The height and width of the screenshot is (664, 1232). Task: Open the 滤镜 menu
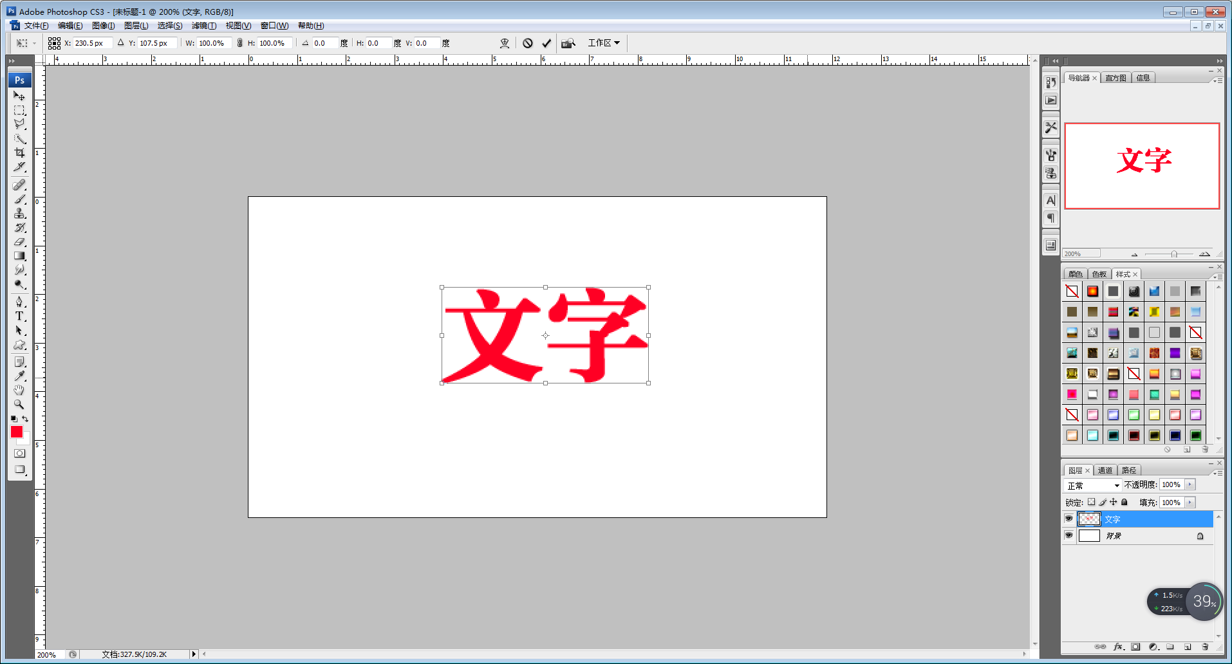pos(204,26)
